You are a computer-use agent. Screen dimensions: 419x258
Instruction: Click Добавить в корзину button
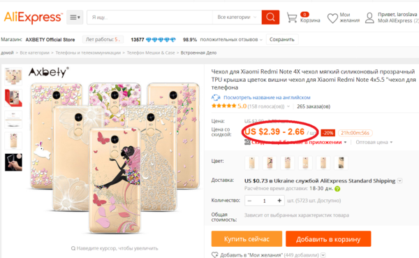[x=328, y=238]
